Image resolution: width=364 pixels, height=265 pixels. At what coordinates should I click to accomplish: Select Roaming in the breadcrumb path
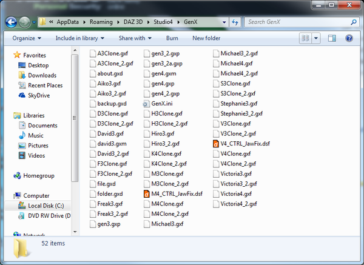101,22
